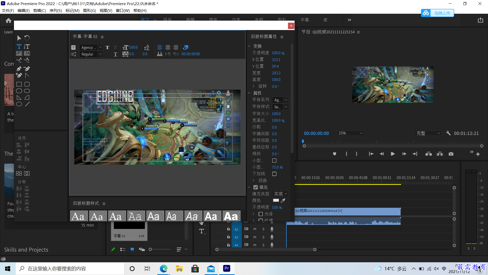
Task: Click the Export Frame camera button
Action: point(451,154)
